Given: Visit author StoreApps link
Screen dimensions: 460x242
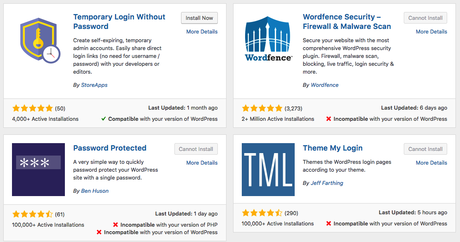Looking at the screenshot, I should tap(94, 85).
